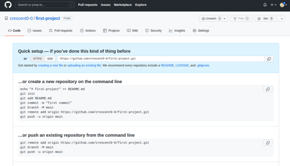Copy the clone URL to clipboard

(x=269, y=59)
